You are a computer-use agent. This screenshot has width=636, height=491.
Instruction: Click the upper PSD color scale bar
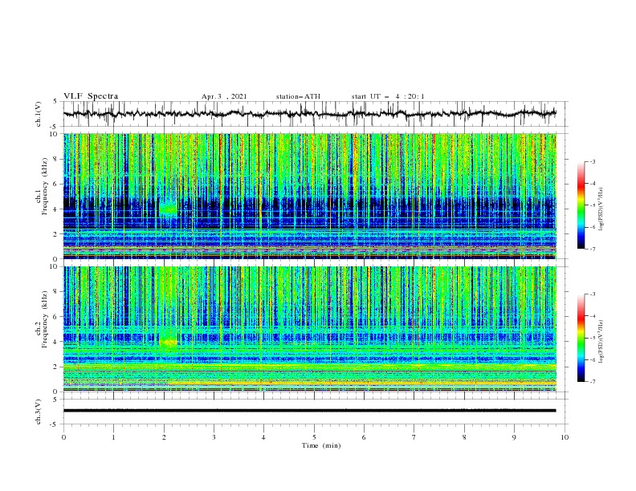[581, 205]
